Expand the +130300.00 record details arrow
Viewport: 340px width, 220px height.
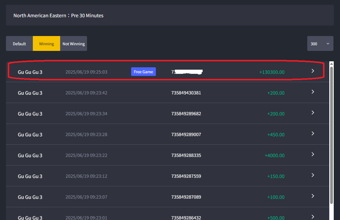(x=313, y=71)
